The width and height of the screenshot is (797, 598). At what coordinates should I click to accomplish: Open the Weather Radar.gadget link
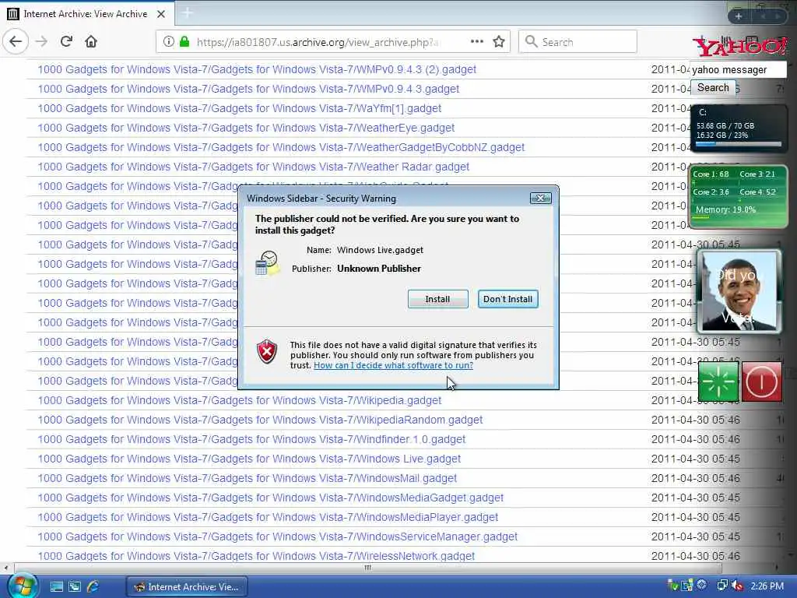pos(253,167)
